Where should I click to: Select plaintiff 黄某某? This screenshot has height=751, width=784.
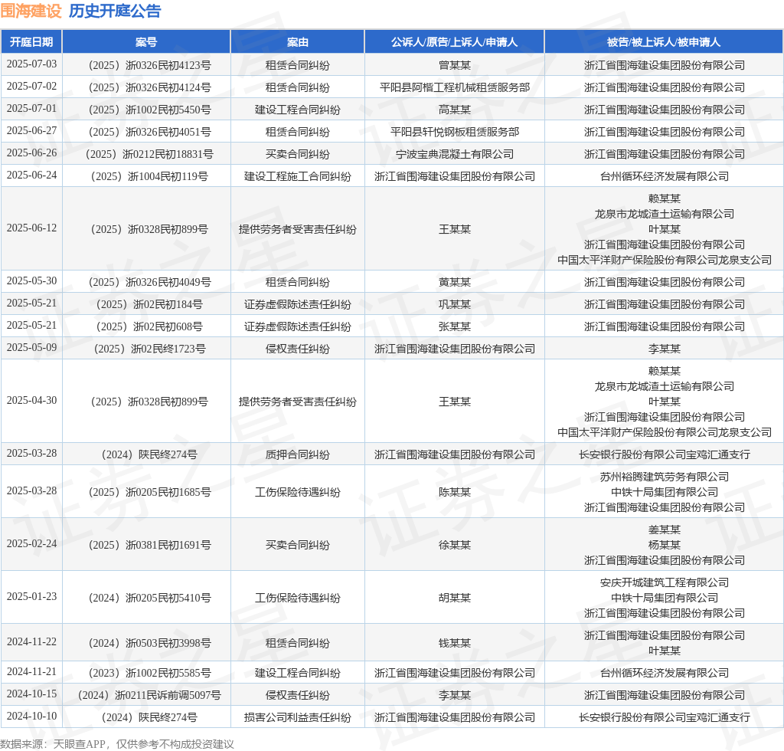coord(455,282)
